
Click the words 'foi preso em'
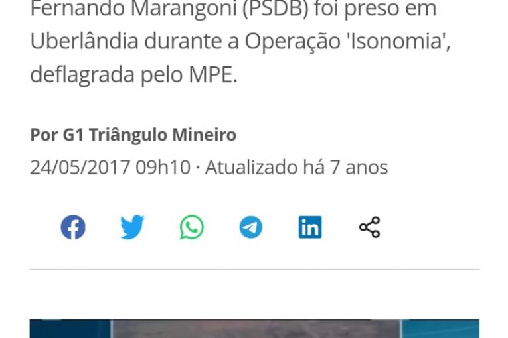(375, 9)
